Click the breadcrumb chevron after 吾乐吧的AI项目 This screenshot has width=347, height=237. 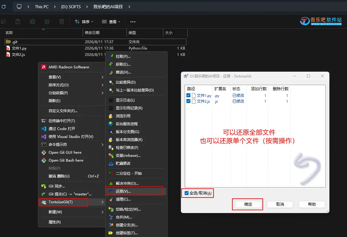129,7
